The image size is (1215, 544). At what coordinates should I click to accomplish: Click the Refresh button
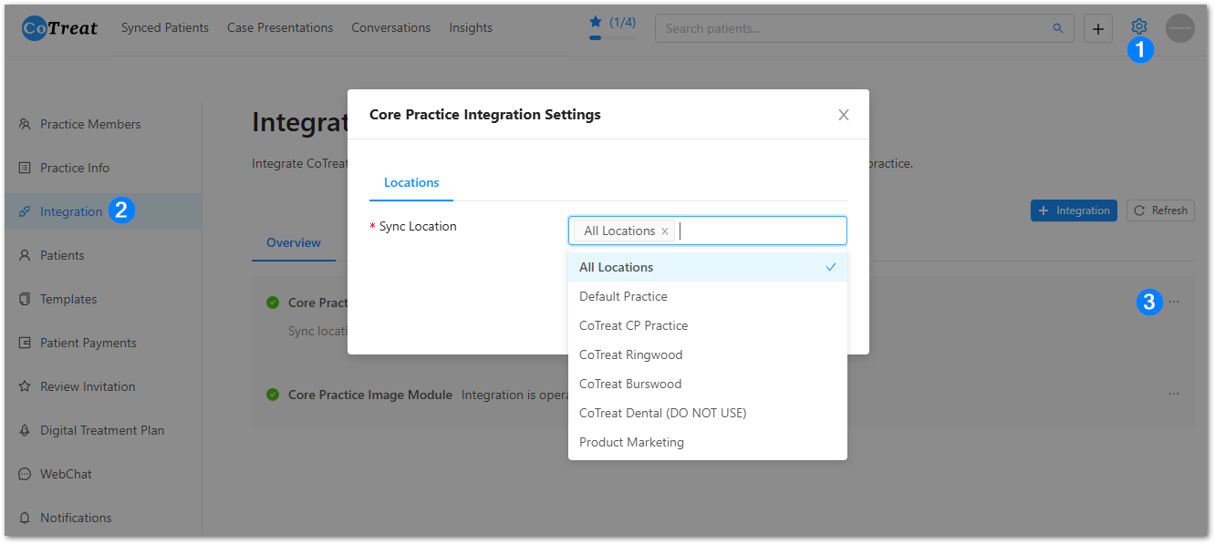tap(1160, 210)
